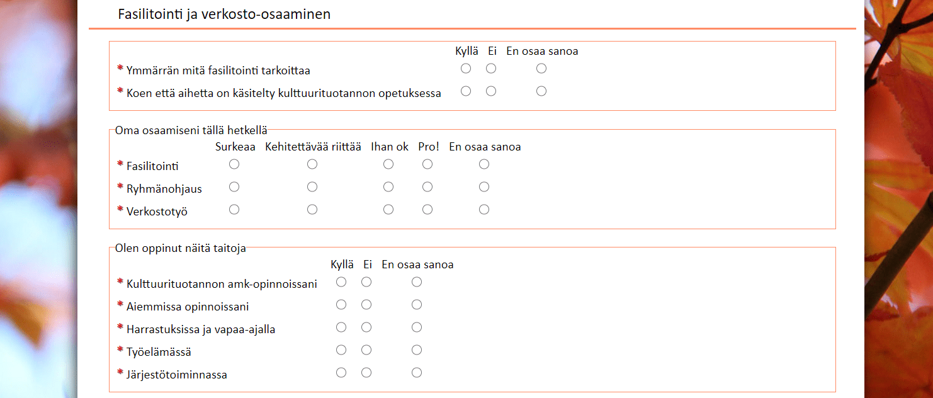This screenshot has height=398, width=933.
Task: Rate Verkostotyö skill as Pro!
Action: pyautogui.click(x=427, y=210)
